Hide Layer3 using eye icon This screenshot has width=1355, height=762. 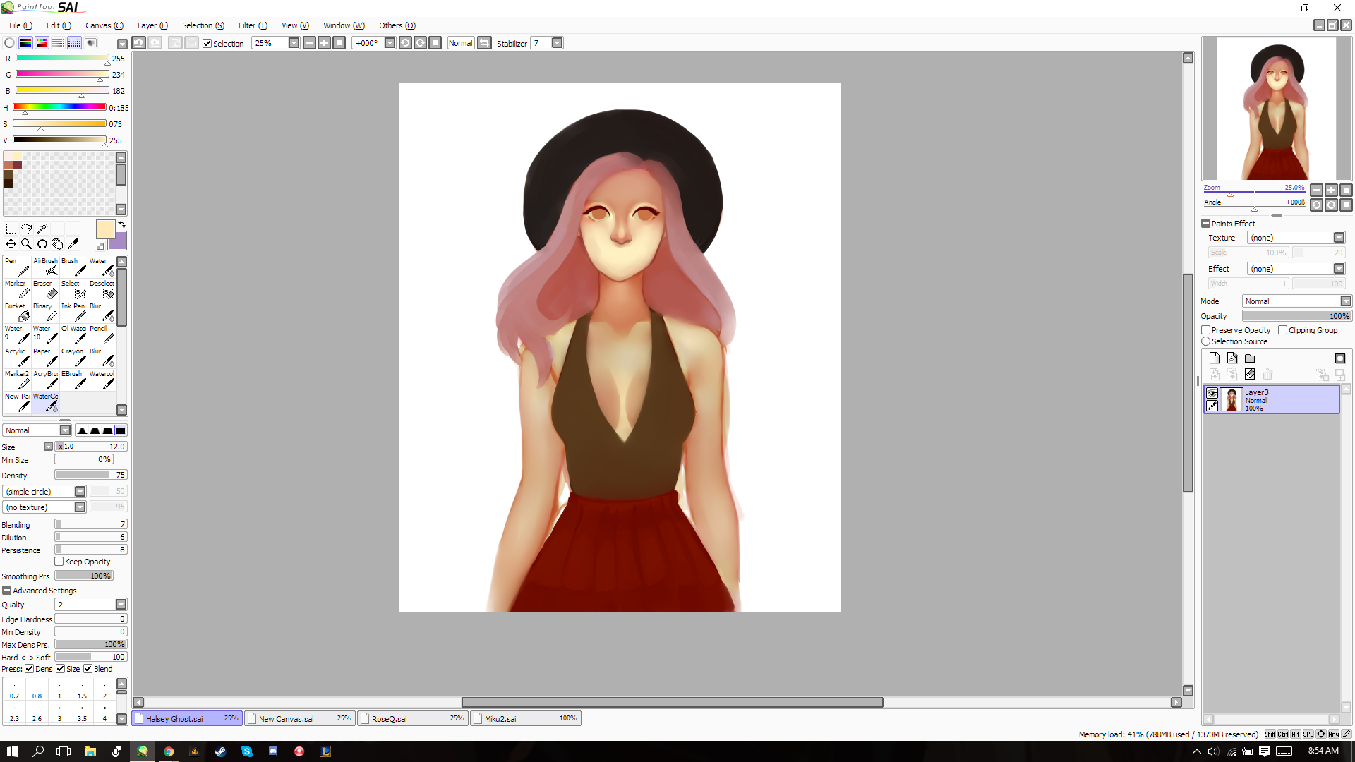pyautogui.click(x=1212, y=393)
